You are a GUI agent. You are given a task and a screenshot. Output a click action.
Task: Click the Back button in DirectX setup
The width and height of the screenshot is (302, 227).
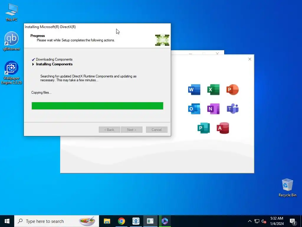coord(109,130)
